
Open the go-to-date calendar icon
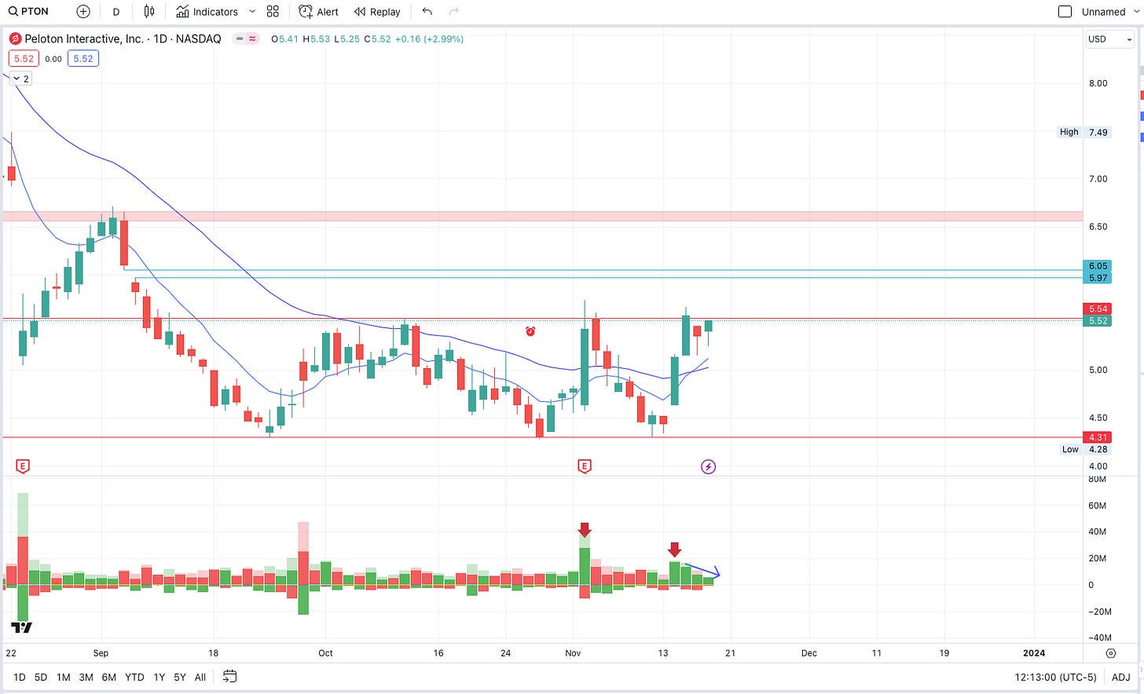pyautogui.click(x=229, y=676)
